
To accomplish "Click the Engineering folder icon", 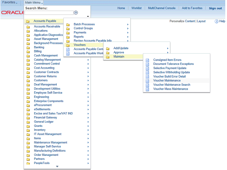I will point(28,97).
